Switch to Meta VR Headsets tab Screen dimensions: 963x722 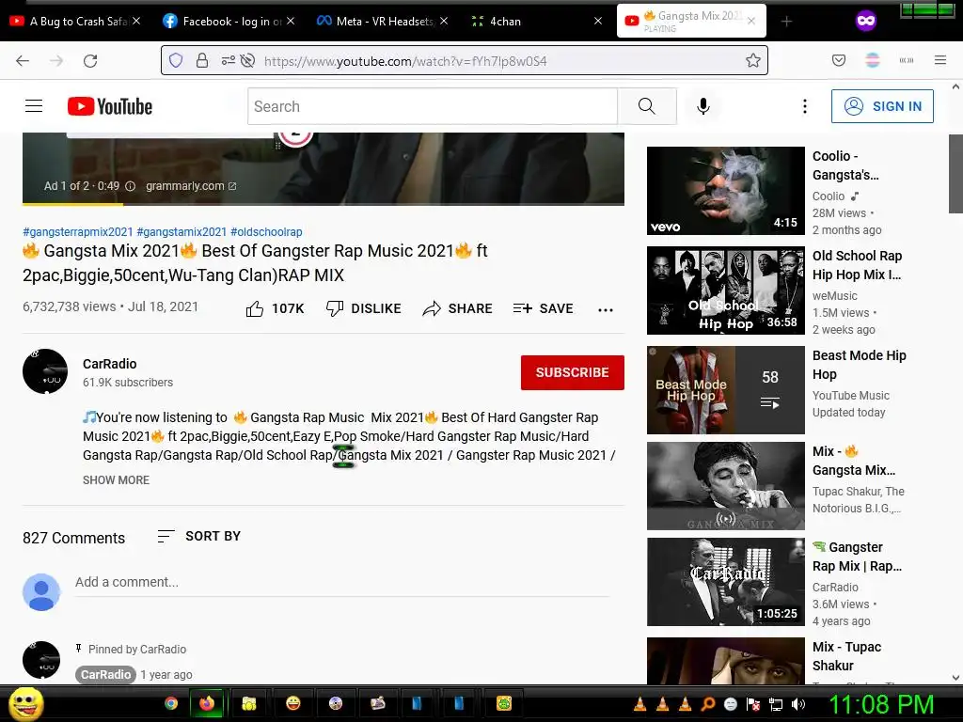(383, 21)
